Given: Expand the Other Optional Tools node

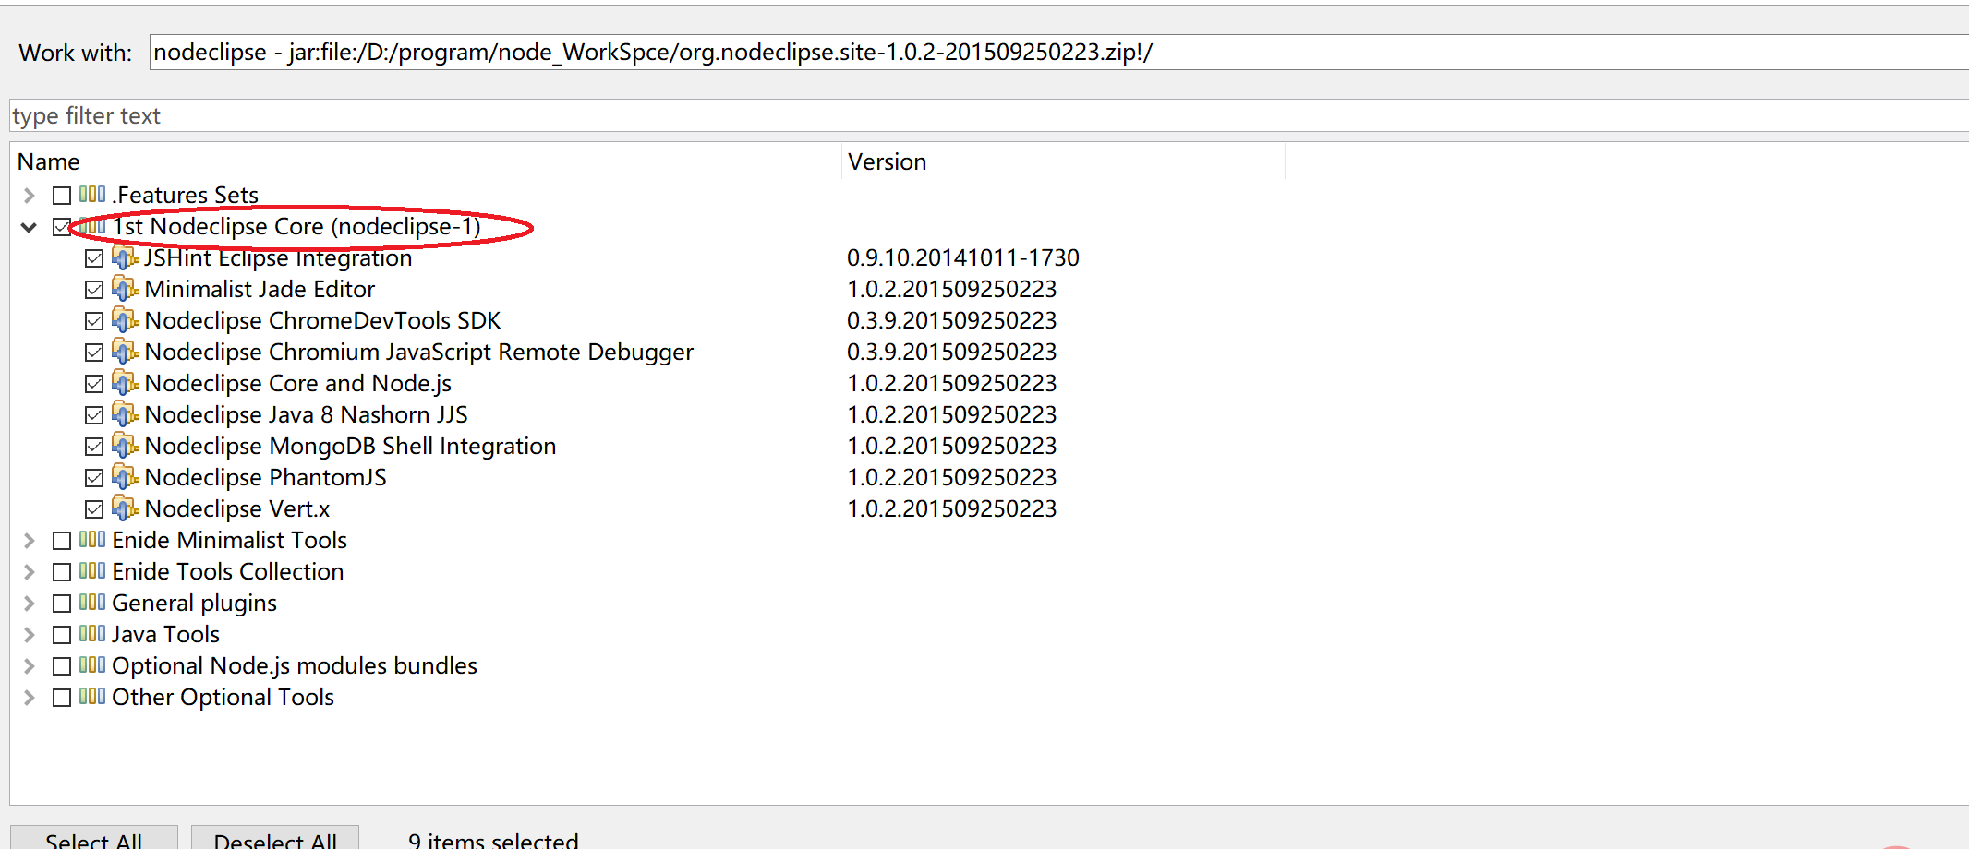Looking at the screenshot, I should click(x=29, y=698).
